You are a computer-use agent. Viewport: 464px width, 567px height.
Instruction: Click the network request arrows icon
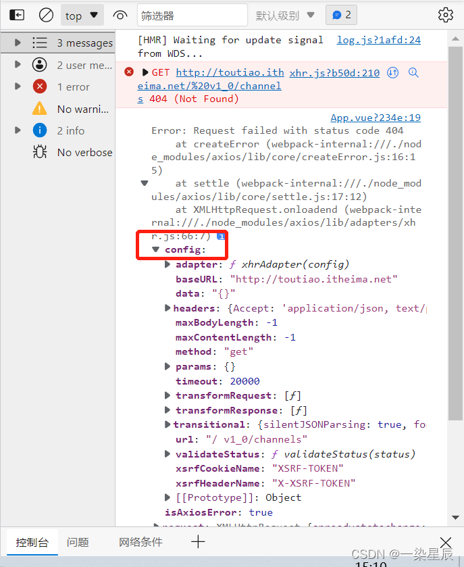point(393,73)
